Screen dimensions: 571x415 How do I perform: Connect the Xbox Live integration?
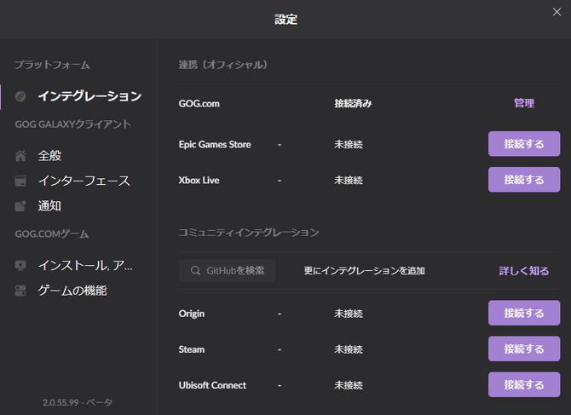pyautogui.click(x=524, y=180)
